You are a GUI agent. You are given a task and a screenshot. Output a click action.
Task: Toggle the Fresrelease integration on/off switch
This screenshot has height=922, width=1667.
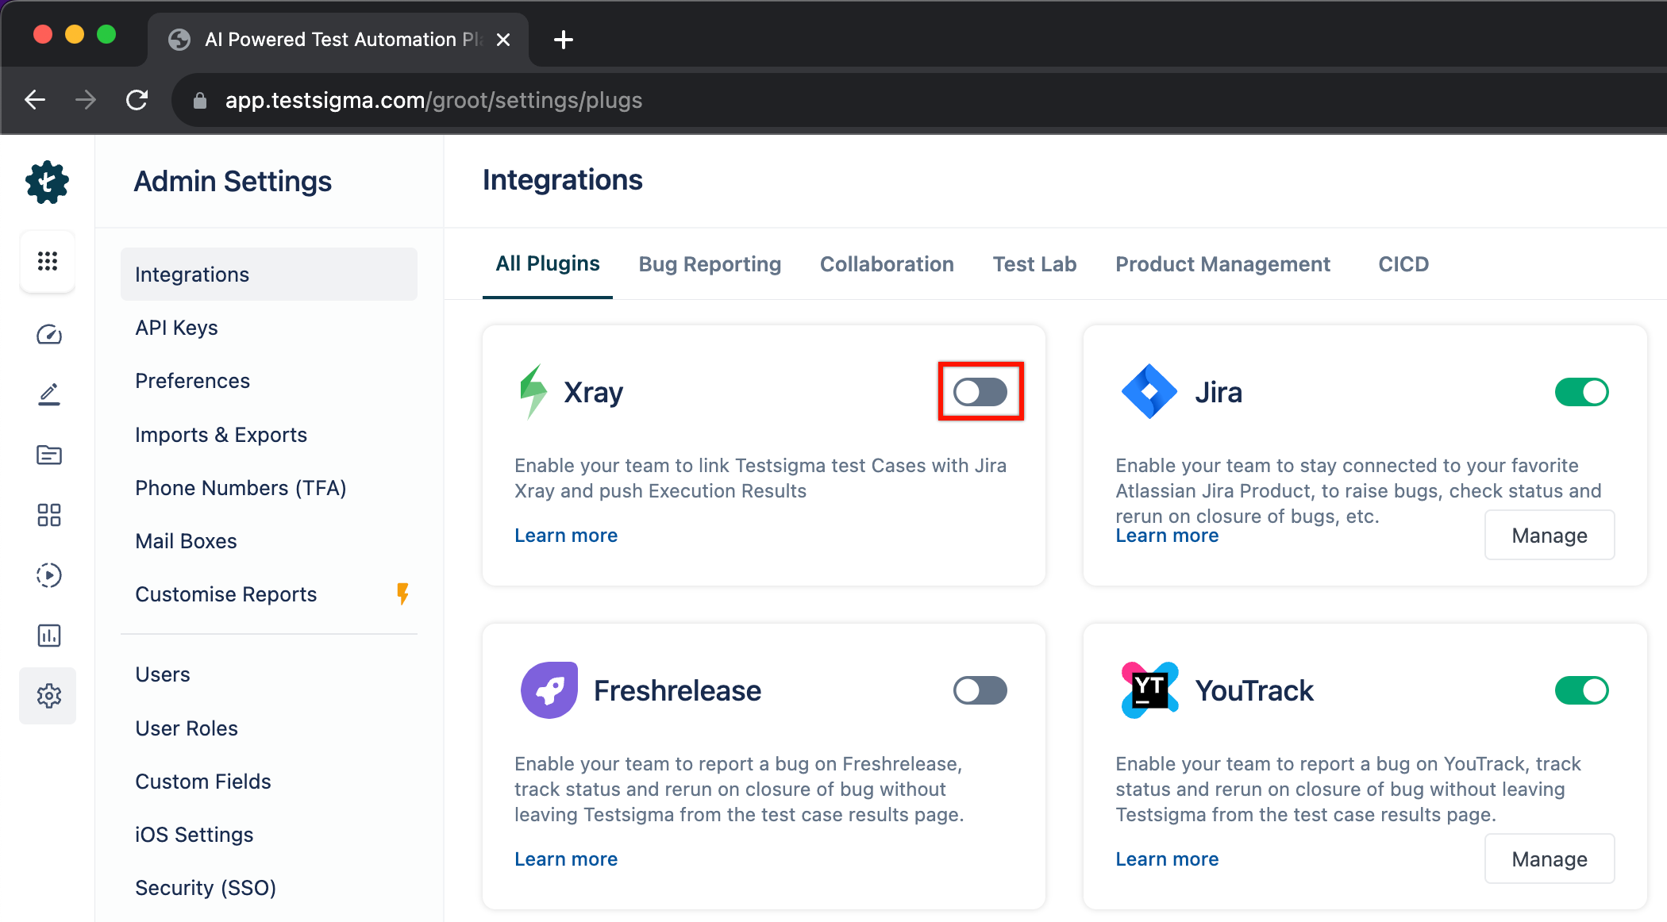pyautogui.click(x=979, y=690)
